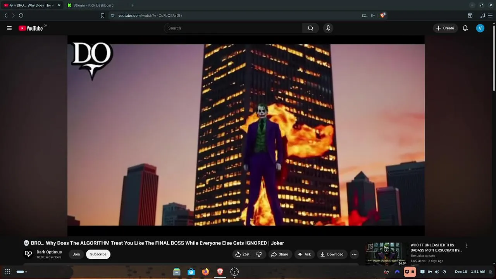The height and width of the screenshot is (279, 496).
Task: Open the recommended Joker video thumbnail
Action: pos(386,254)
